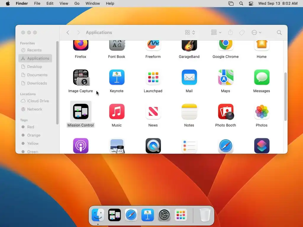Click the Google Chrome app icon
This screenshot has height=227, width=303.
tap(225, 45)
